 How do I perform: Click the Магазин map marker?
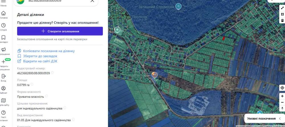pyautogui.click(x=260, y=113)
